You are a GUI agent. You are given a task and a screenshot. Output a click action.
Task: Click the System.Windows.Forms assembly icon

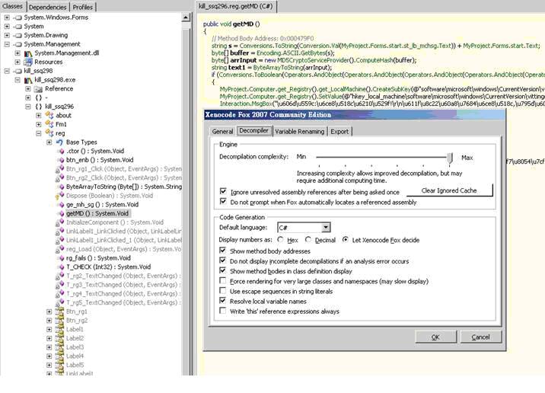pos(18,18)
